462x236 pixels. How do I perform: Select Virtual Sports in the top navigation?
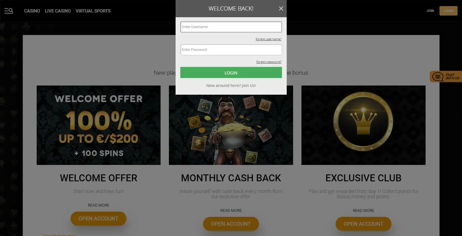tap(93, 11)
